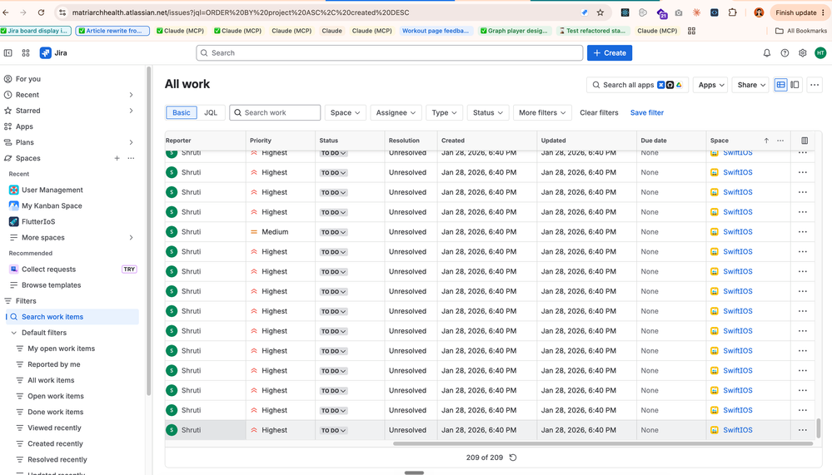This screenshot has height=475, width=832.
Task: Focus the top Jira Search field
Action: click(390, 53)
